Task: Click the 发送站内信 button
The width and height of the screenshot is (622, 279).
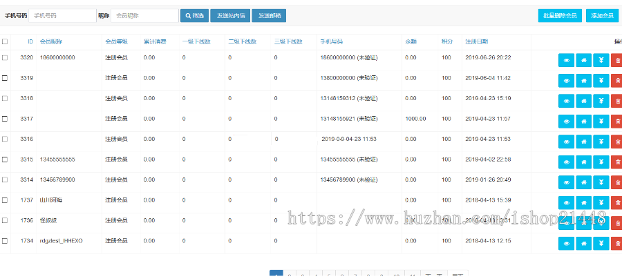Action: pos(230,16)
